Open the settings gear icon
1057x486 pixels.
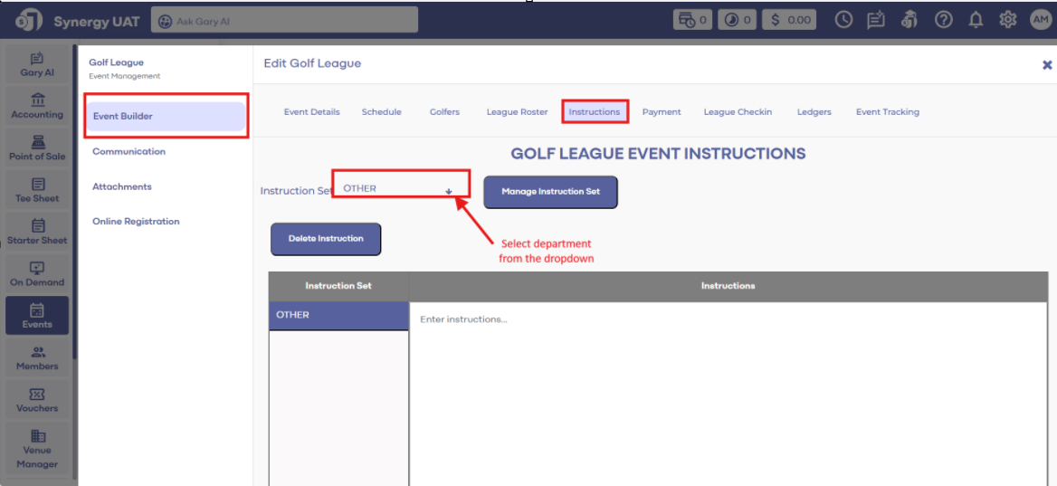click(x=1007, y=20)
